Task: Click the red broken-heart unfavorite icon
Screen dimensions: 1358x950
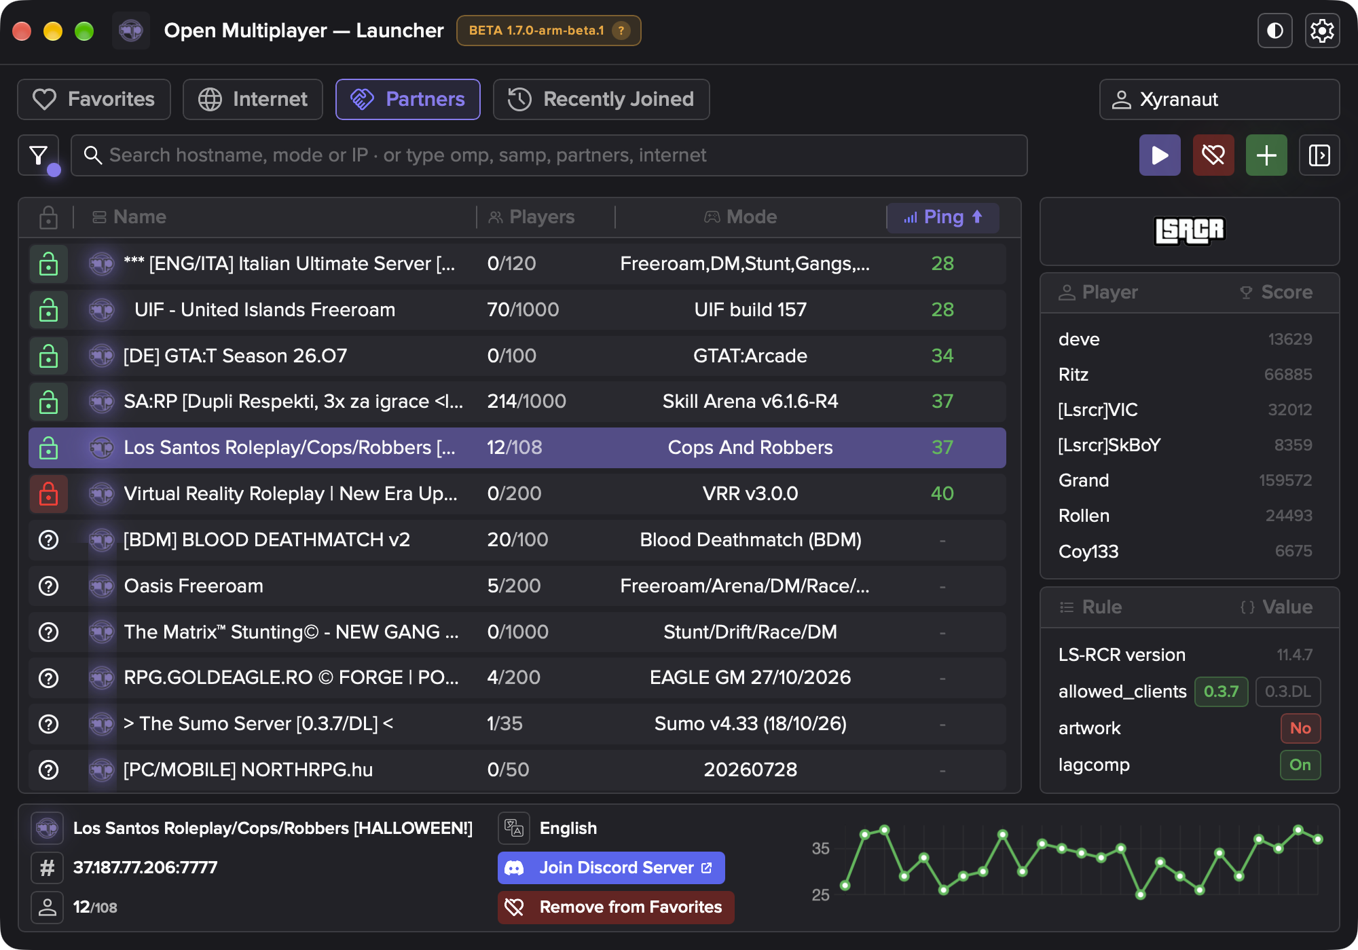Action: 1213,155
